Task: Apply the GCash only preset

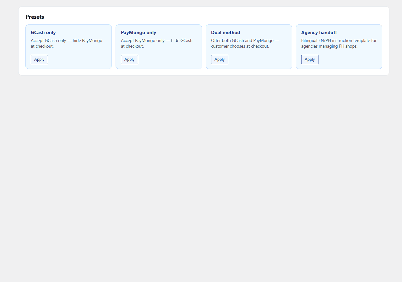Action: 39,60
